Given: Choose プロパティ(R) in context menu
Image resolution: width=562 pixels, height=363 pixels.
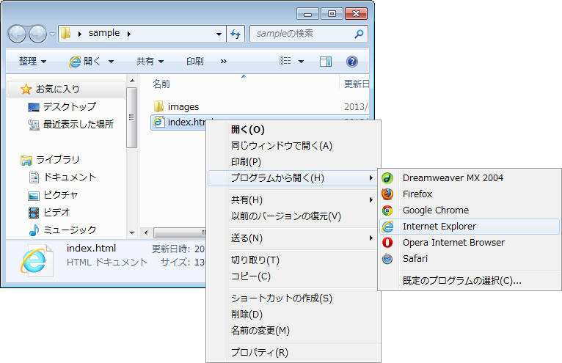Looking at the screenshot, I should coord(259,353).
